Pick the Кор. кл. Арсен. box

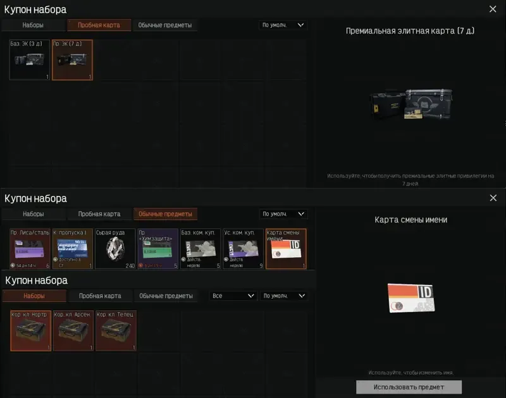click(73, 330)
